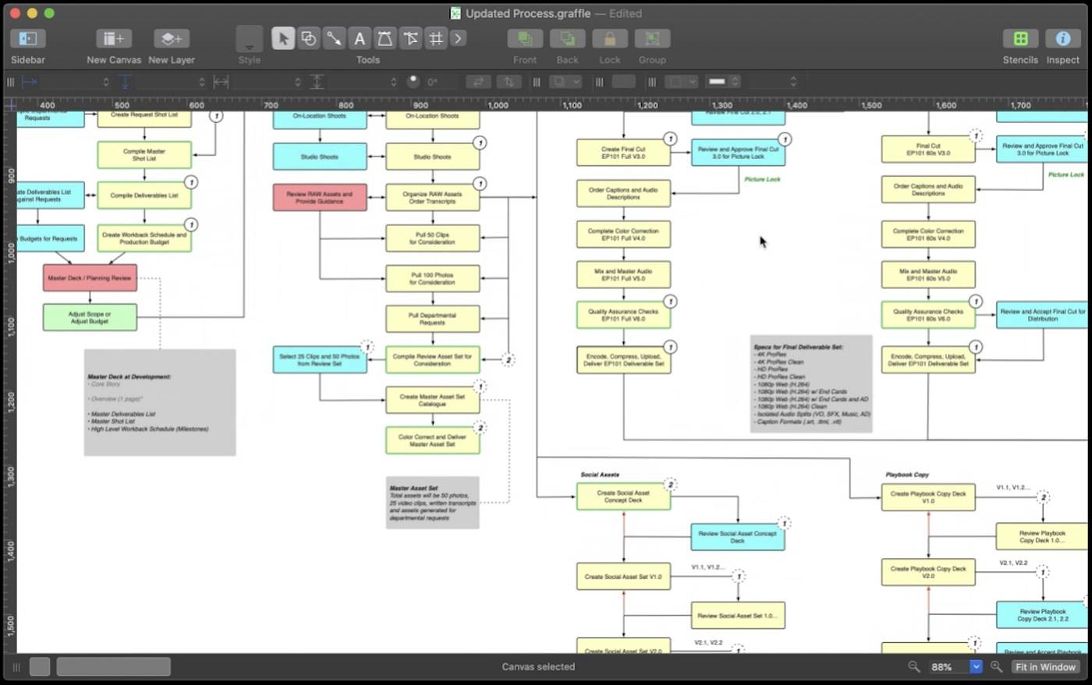Adjust the rotation dial knob

point(413,81)
